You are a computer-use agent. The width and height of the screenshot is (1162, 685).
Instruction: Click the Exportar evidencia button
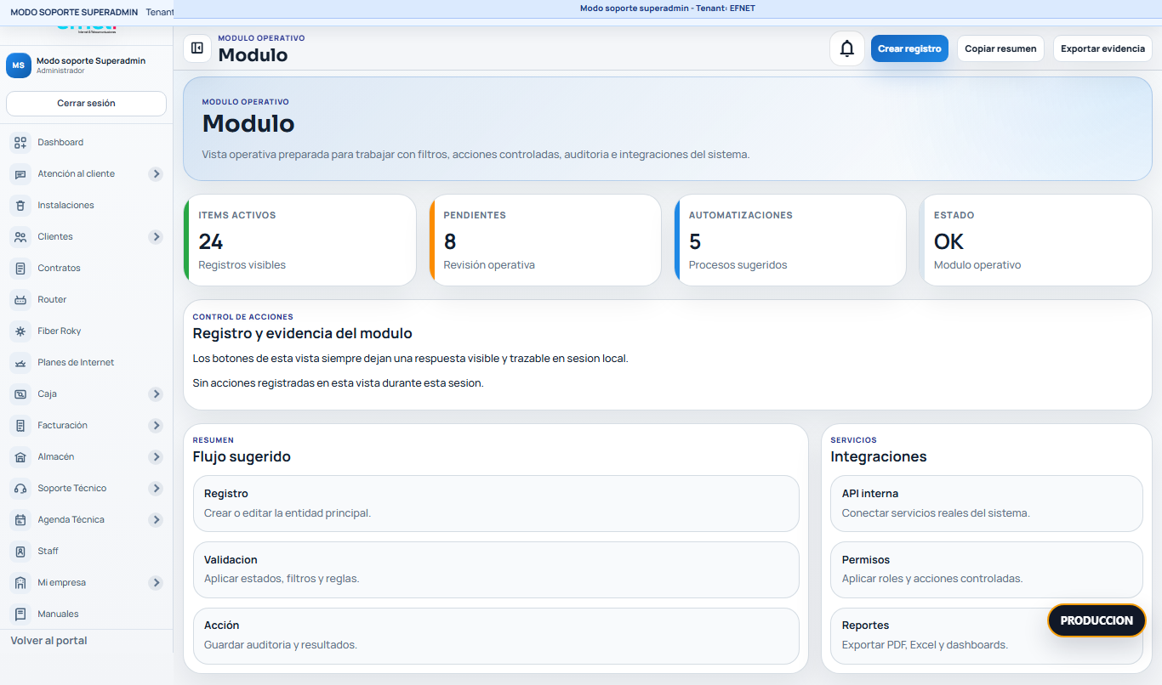(1102, 48)
